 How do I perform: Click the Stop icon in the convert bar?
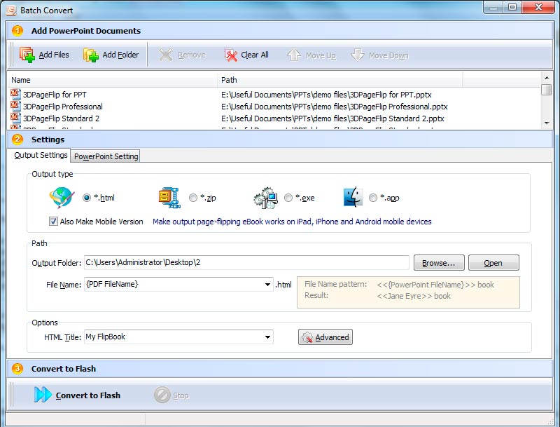tap(162, 395)
